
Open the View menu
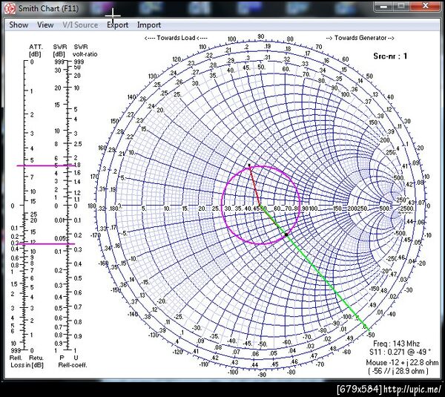45,25
